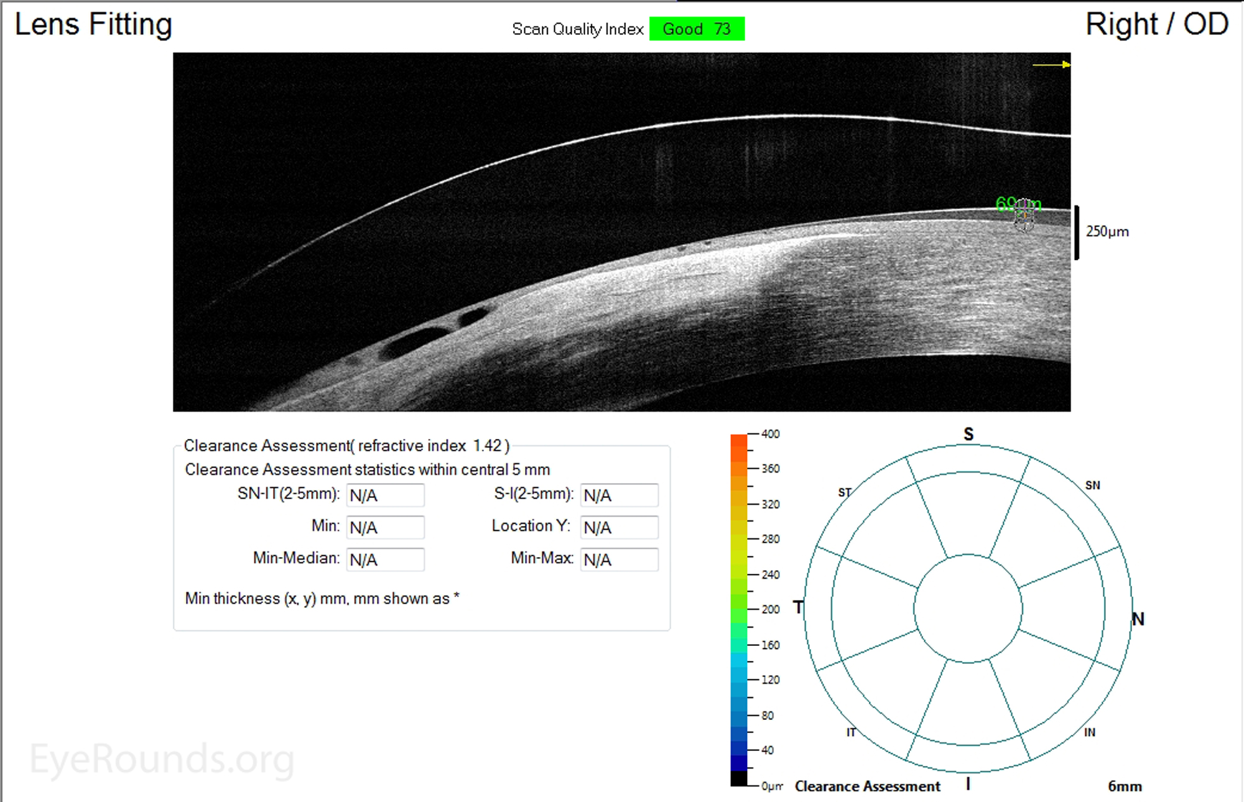Click the 'Min thickness (x, y) mm' note
This screenshot has width=1244, height=802.
coord(322,599)
